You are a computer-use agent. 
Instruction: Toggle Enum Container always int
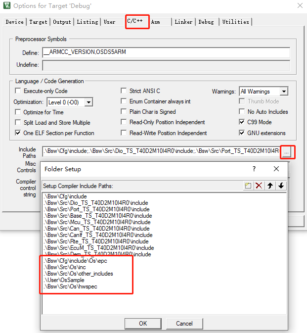tap(124, 101)
